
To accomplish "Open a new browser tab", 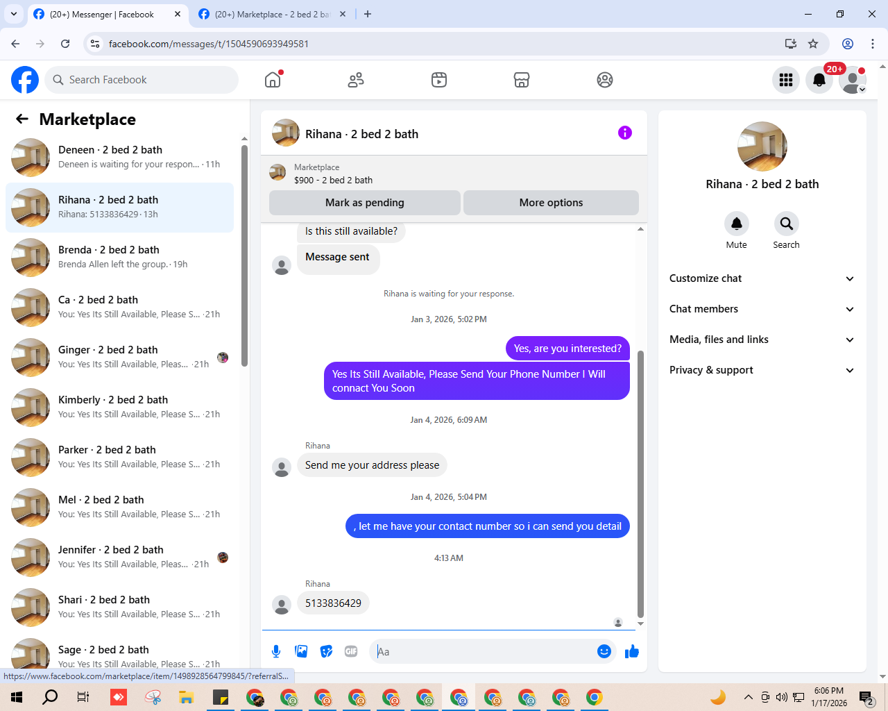I will (x=368, y=14).
